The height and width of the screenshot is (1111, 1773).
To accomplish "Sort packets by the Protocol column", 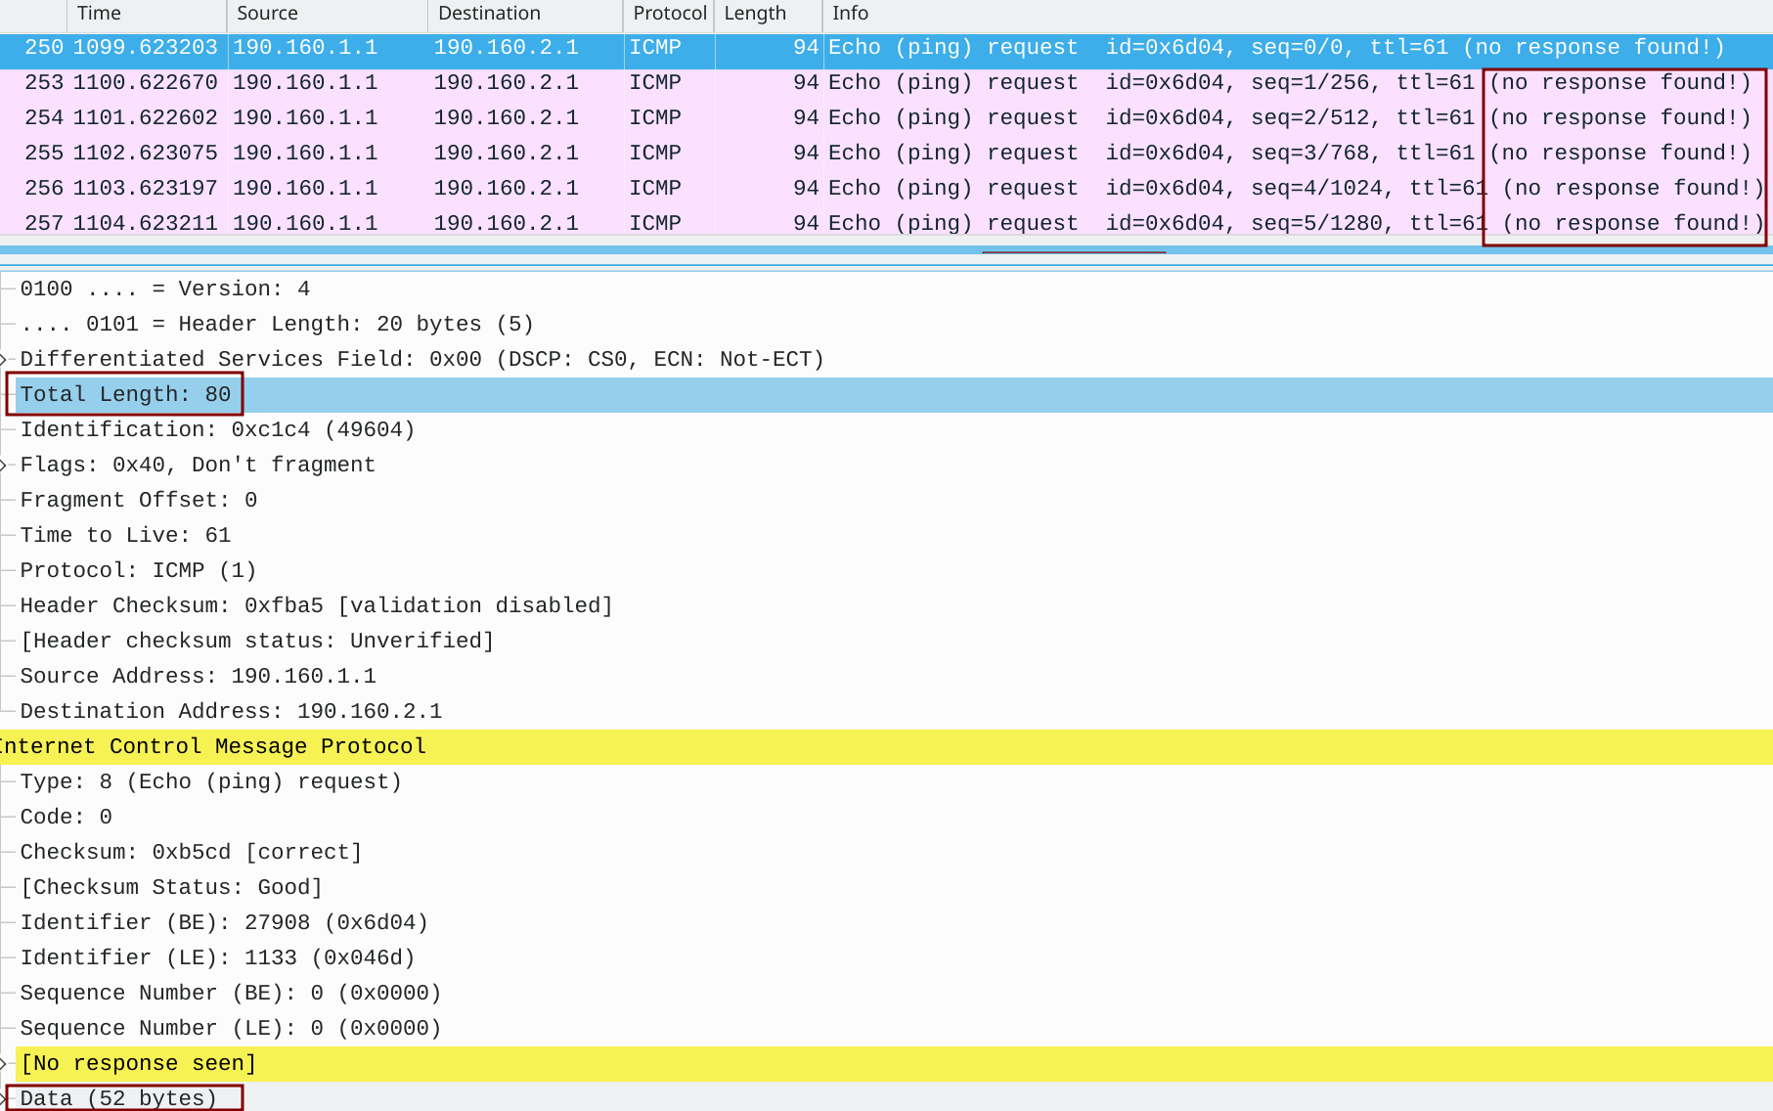I will point(669,14).
